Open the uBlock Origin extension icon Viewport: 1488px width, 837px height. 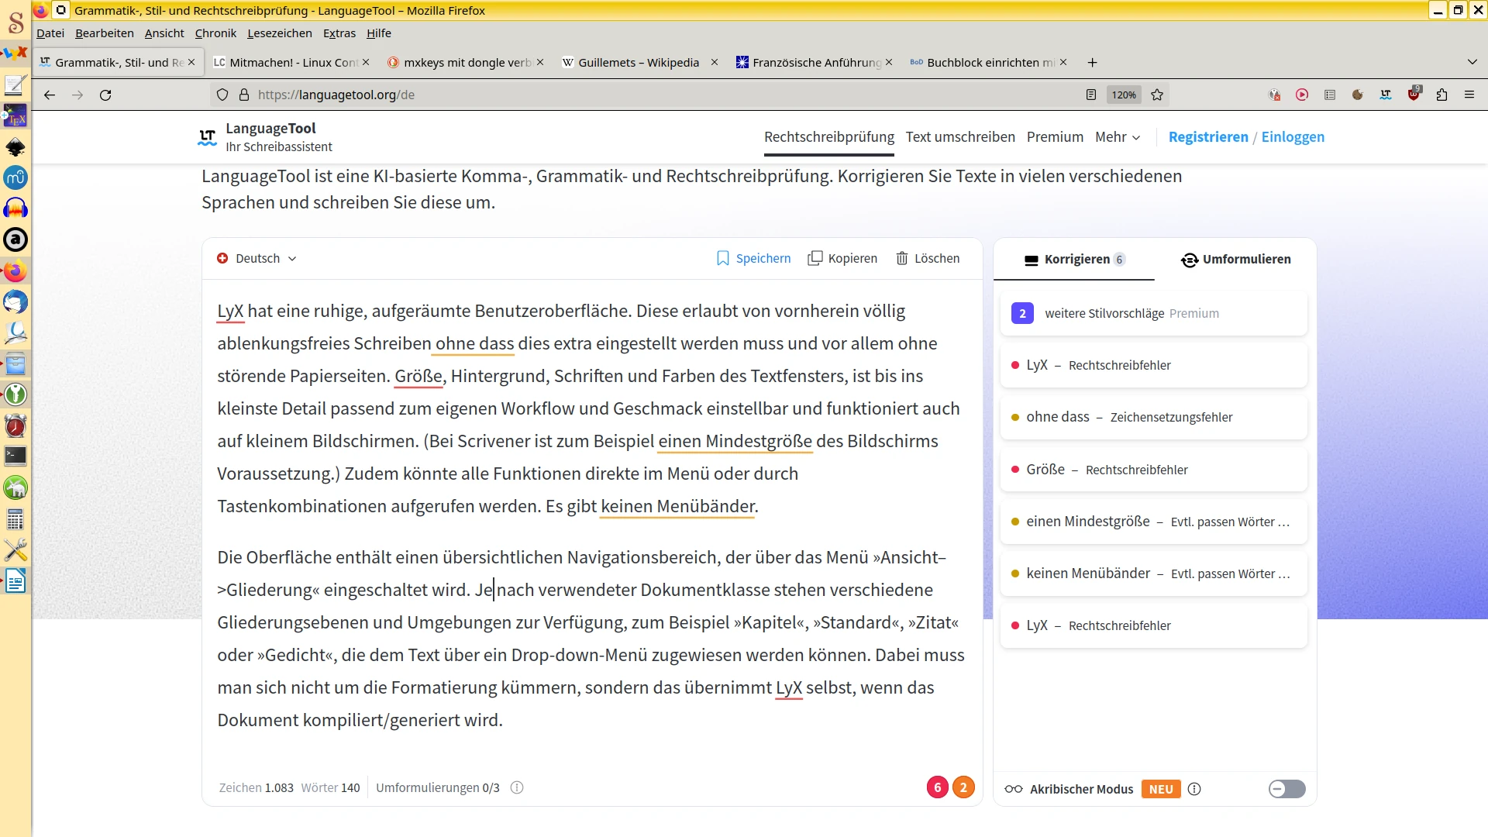(x=1414, y=94)
